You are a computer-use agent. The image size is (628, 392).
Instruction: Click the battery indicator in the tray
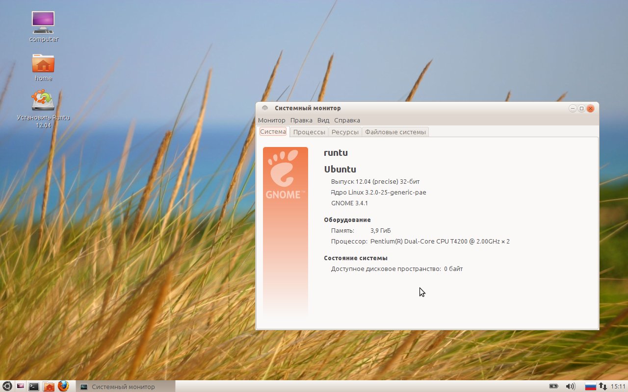(553, 386)
